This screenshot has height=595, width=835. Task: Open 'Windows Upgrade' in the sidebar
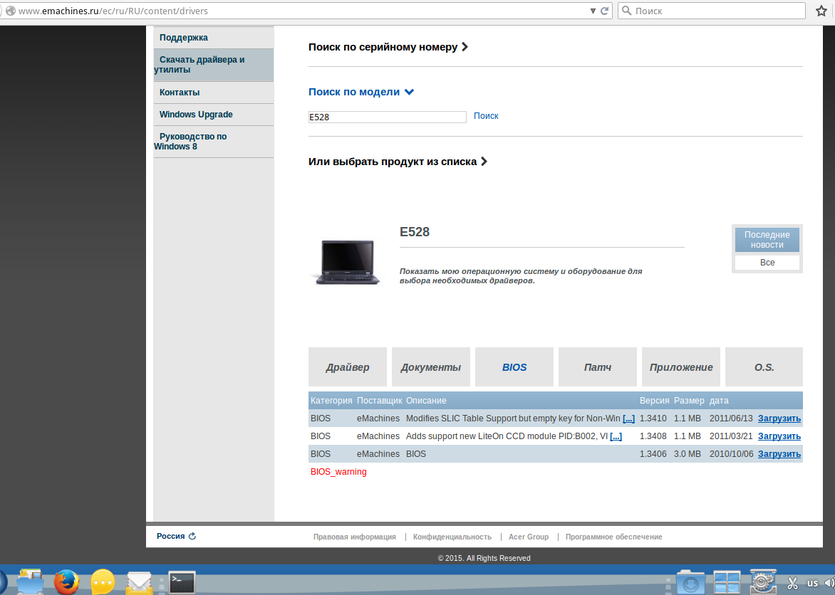pyautogui.click(x=214, y=115)
